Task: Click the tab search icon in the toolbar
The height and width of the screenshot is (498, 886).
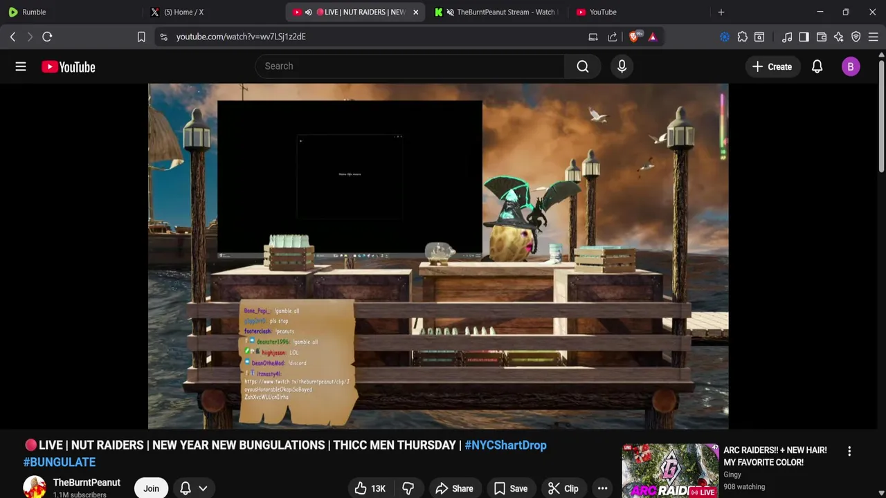Action: pyautogui.click(x=759, y=37)
